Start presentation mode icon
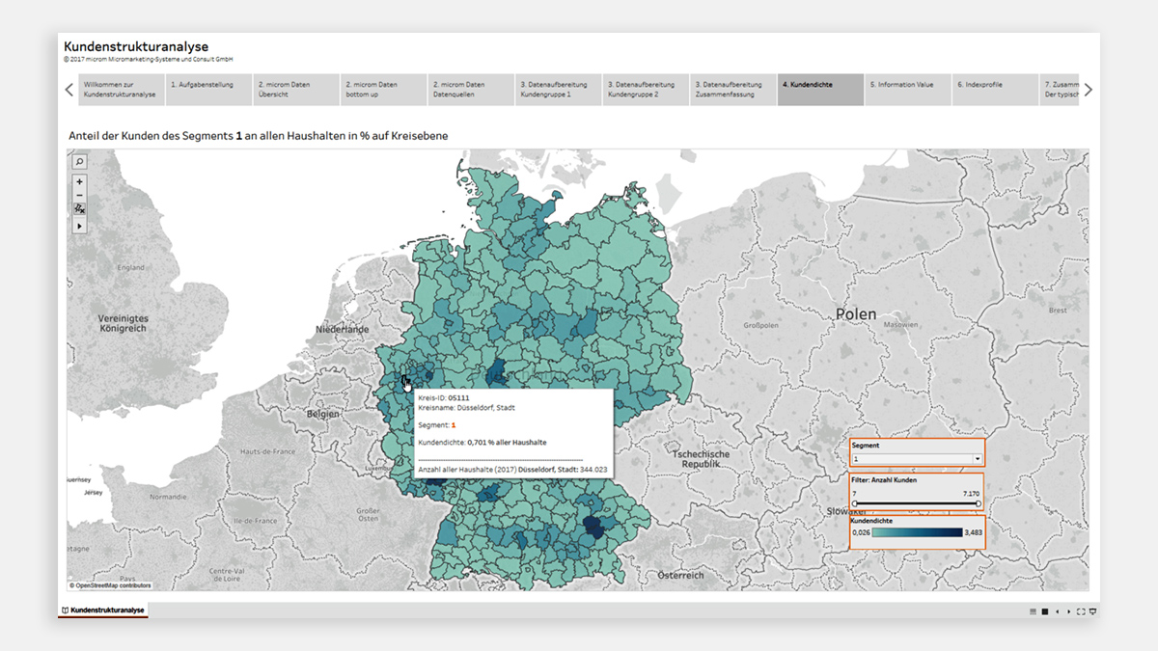Image resolution: width=1158 pixels, height=651 pixels. (x=1093, y=611)
